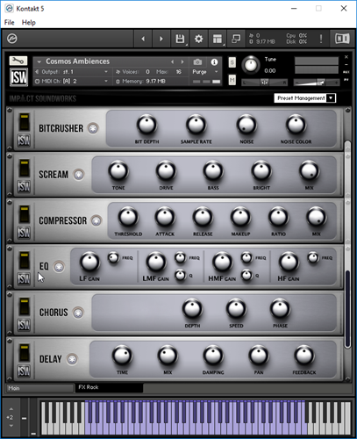The height and width of the screenshot is (439, 357).
Task: Open the Help menu
Action: pos(29,23)
